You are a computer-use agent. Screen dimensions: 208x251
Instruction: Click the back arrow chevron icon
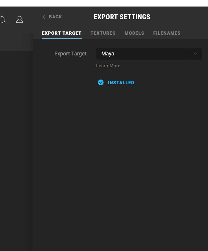click(44, 17)
